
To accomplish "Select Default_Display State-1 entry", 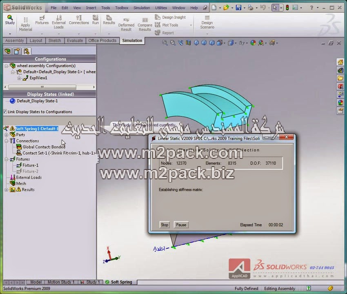I will pos(34,101).
